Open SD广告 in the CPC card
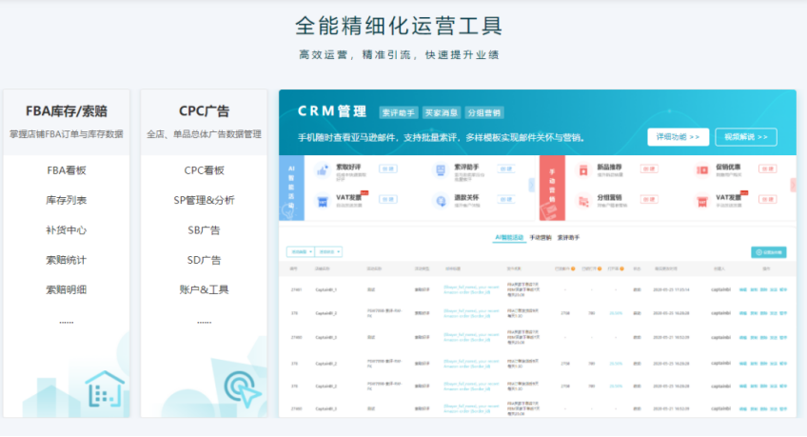Viewport: 807px width, 437px height. [x=204, y=260]
